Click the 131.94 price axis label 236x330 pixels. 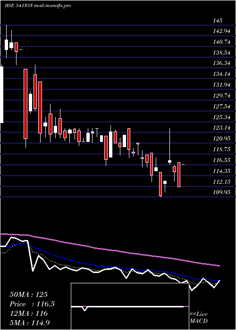222,85
